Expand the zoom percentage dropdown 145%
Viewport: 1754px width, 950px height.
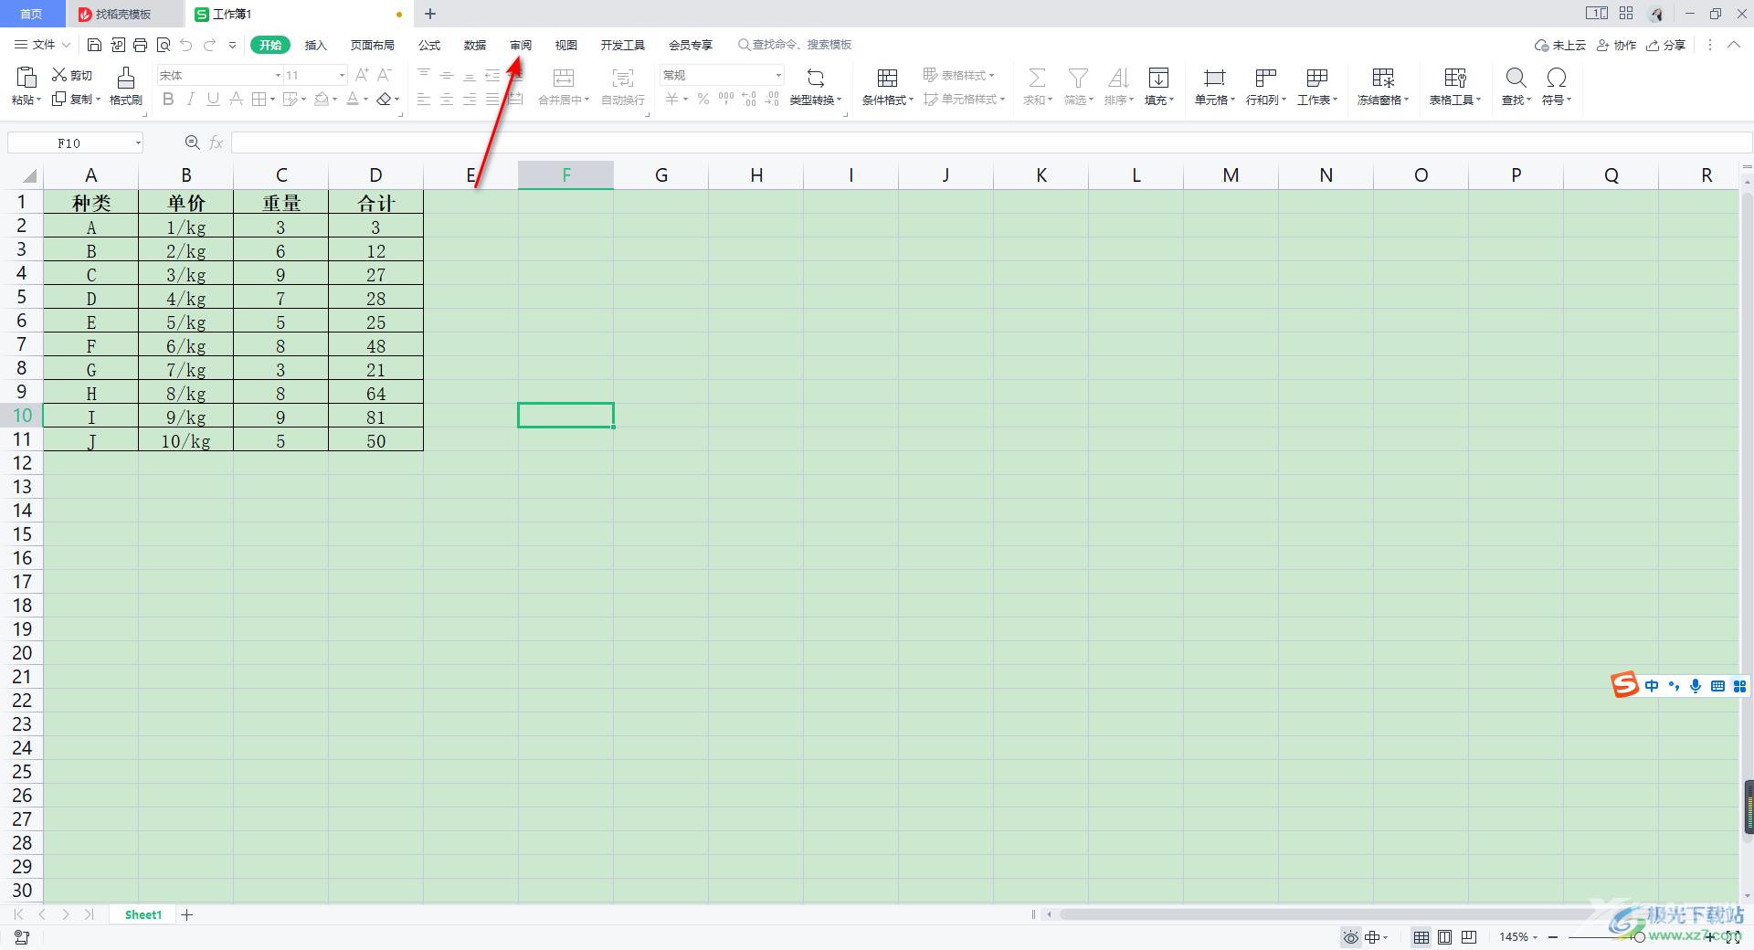click(x=1535, y=937)
